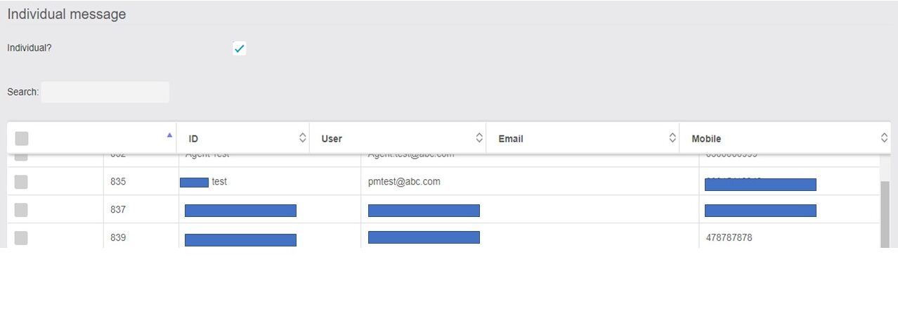Click the sort arrows beside Email header
Viewport: 898px width, 323px height.
tap(672, 138)
